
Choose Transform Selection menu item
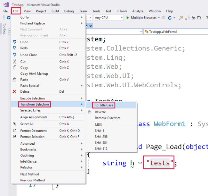point(48,104)
